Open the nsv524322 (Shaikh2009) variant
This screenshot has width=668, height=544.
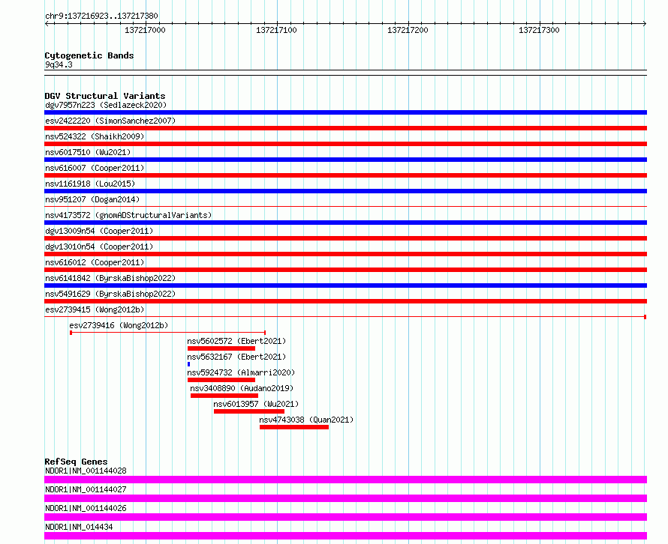[95, 136]
